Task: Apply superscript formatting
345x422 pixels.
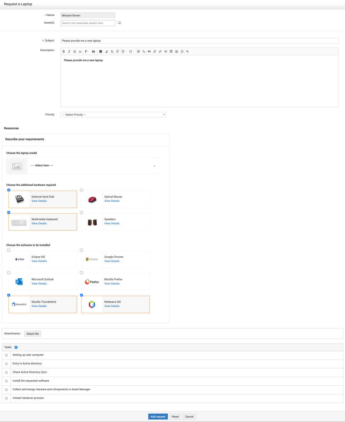Action: pos(118,52)
